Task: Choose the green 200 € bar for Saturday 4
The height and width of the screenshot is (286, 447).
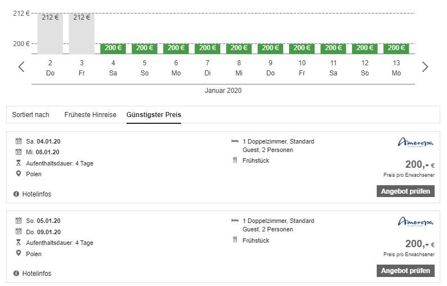Action: 113,48
